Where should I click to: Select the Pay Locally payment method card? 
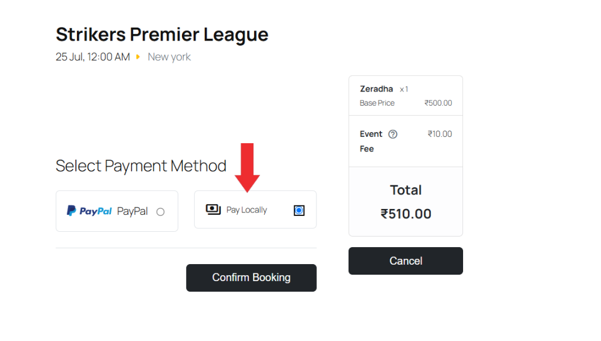[255, 210]
